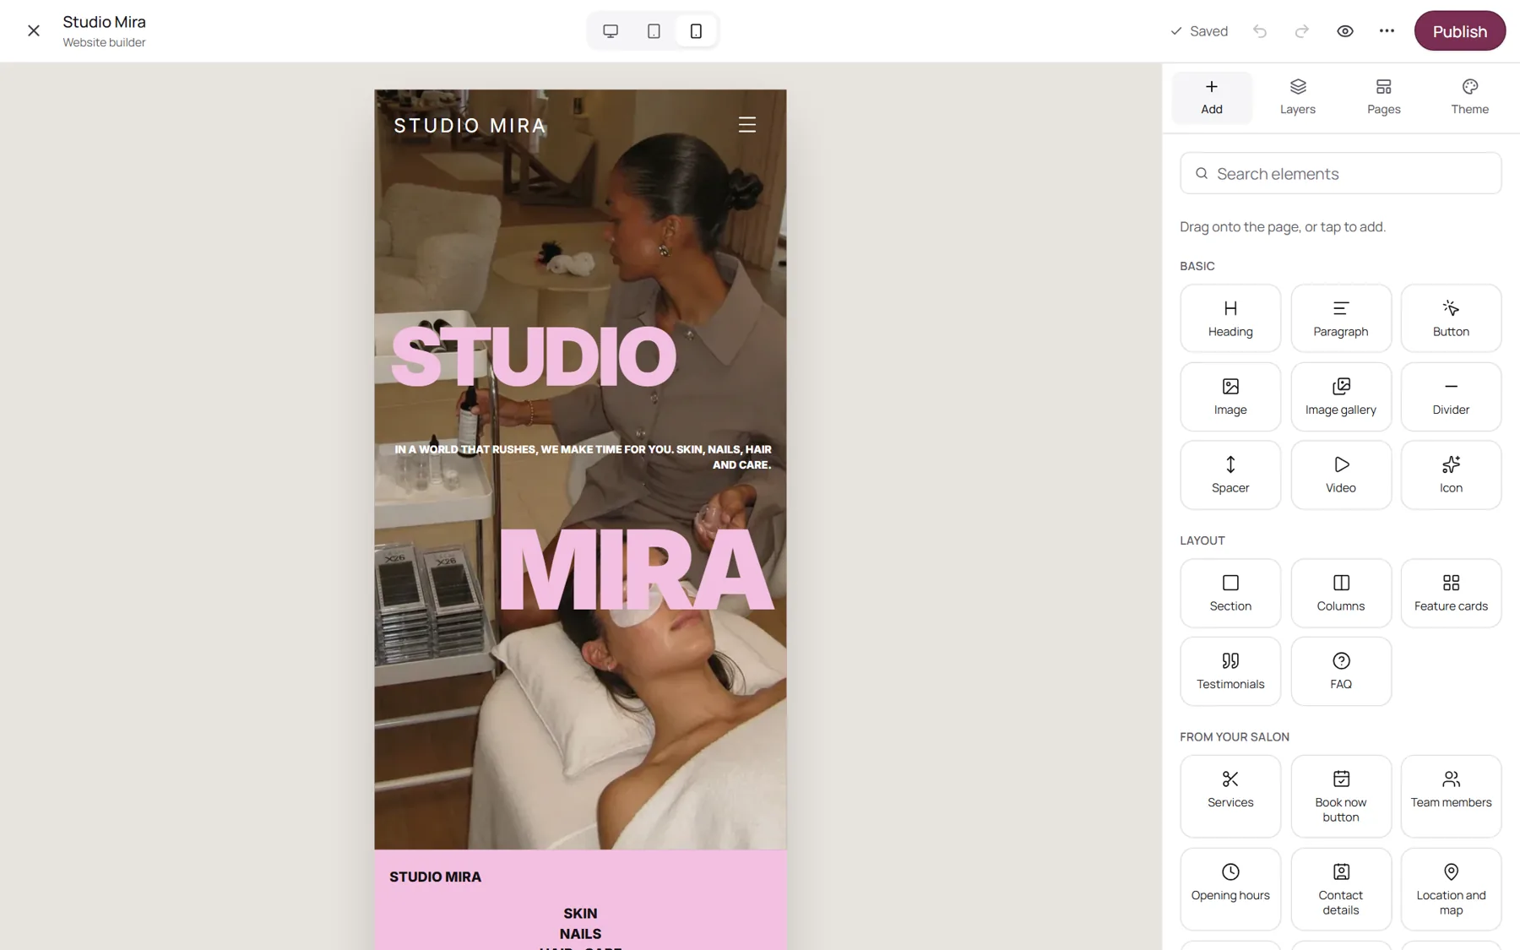1520x950 pixels.
Task: Redo the last change
Action: tap(1302, 31)
